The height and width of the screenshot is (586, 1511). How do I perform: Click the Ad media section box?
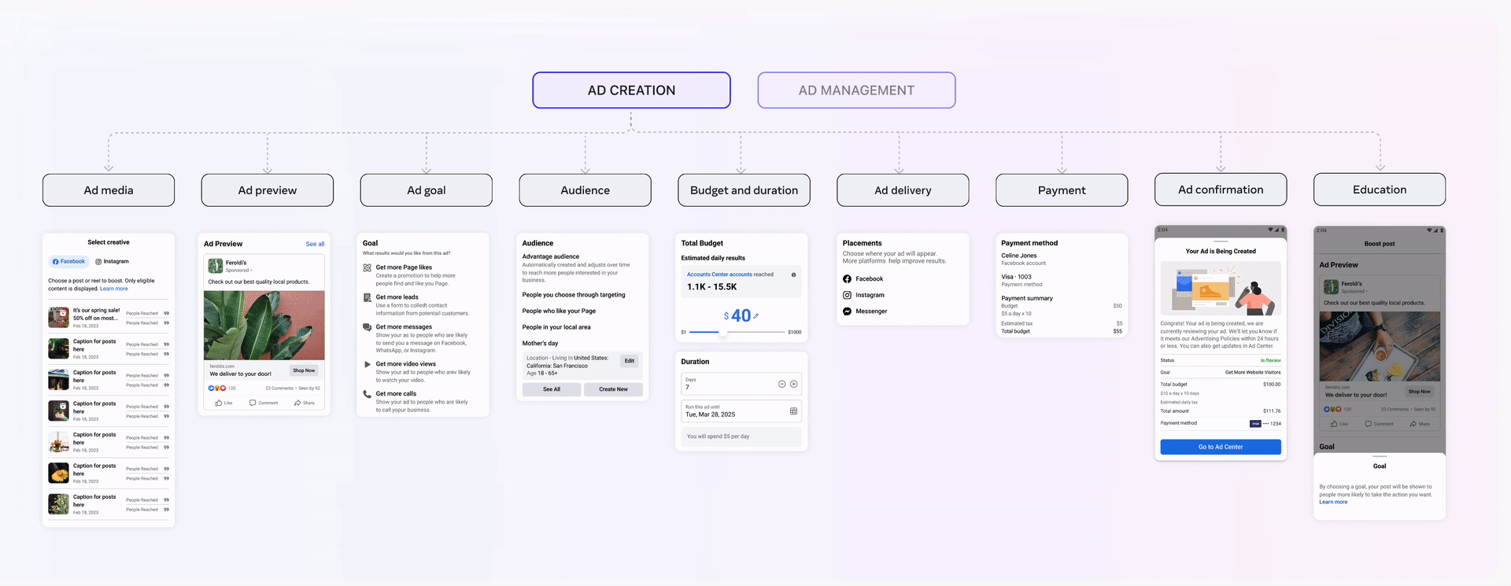pos(109,190)
